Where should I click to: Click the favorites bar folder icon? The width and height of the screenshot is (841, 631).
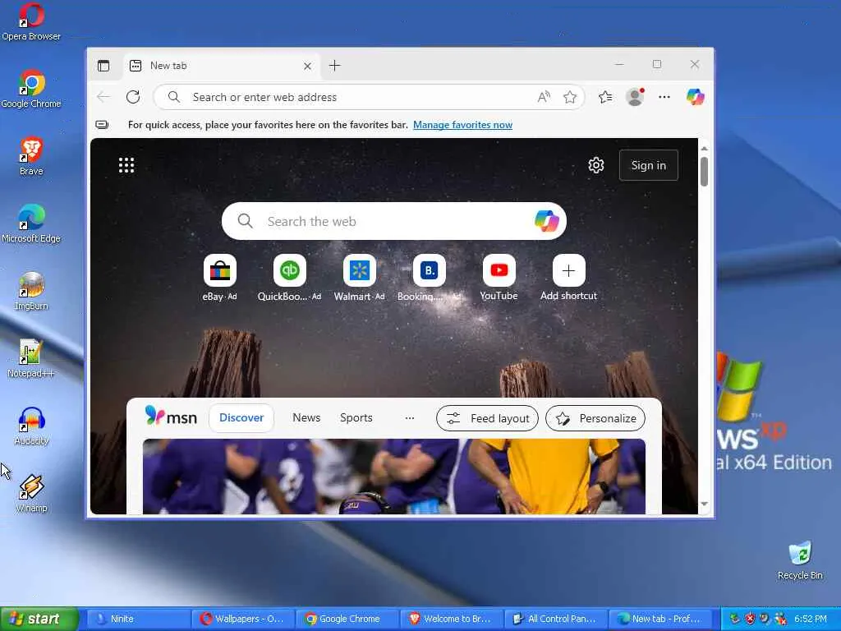(x=102, y=125)
